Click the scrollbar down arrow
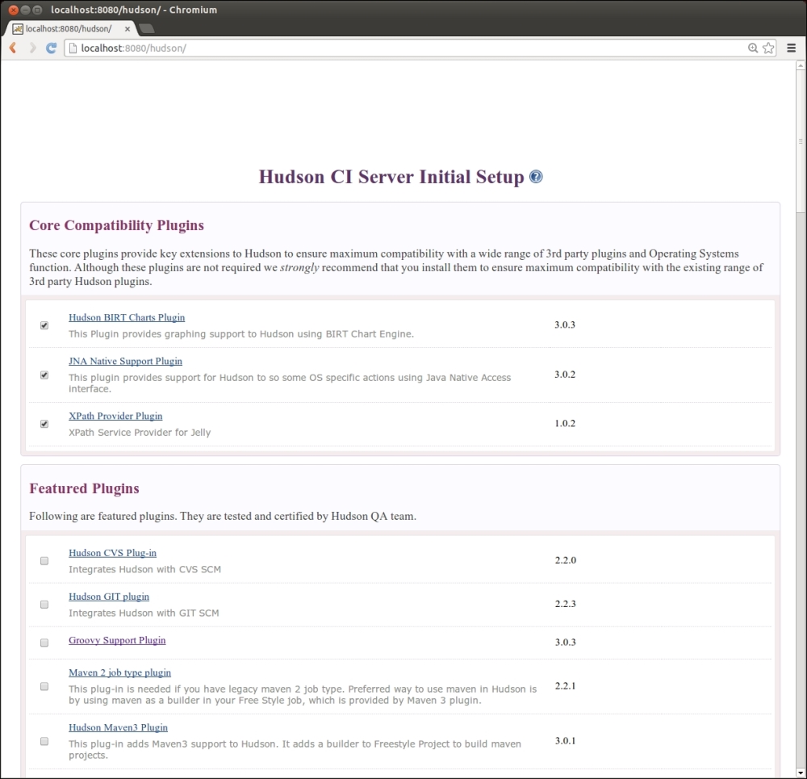 [801, 773]
